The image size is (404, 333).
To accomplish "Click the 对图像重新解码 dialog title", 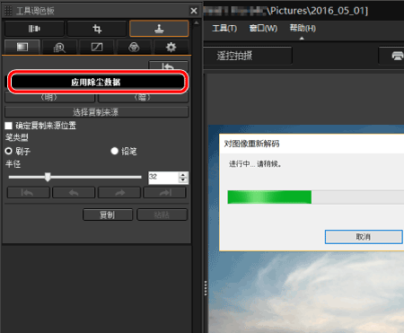I will [251, 144].
